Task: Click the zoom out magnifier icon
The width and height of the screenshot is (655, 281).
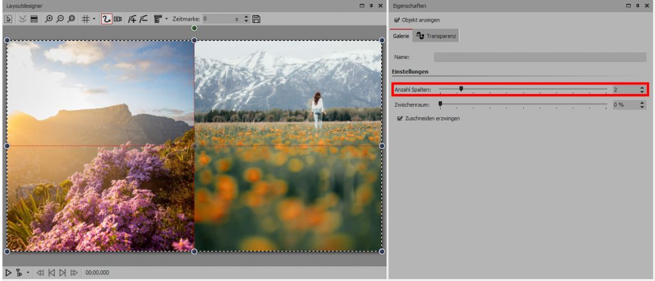Action: [60, 19]
